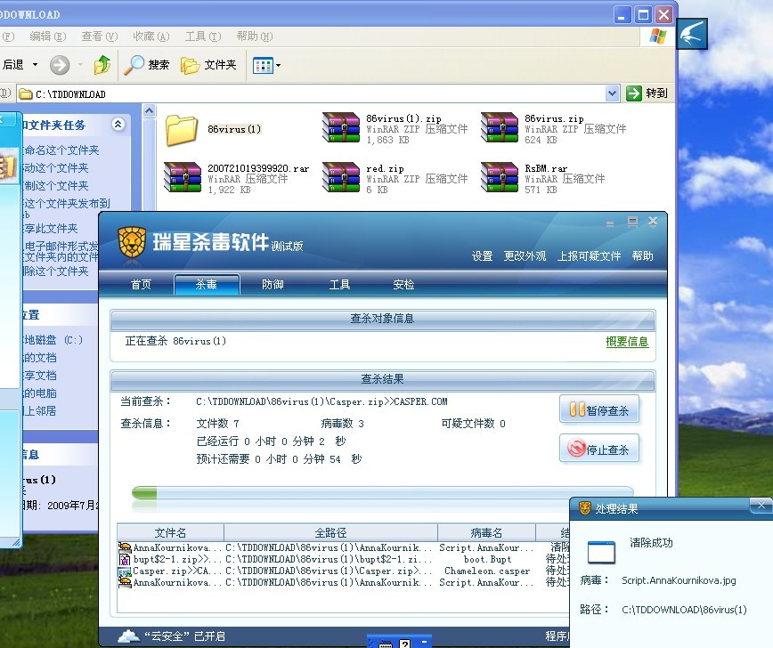The image size is (773, 648).
Task: Sort by Full Path (全路径) column header
Action: [330, 532]
